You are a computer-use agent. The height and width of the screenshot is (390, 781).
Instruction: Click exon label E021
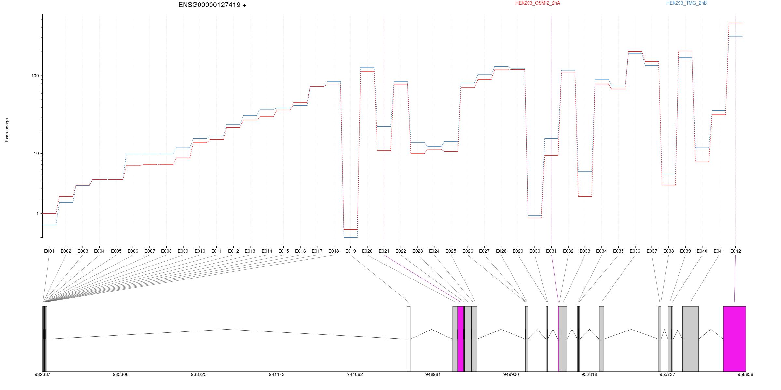click(x=384, y=251)
